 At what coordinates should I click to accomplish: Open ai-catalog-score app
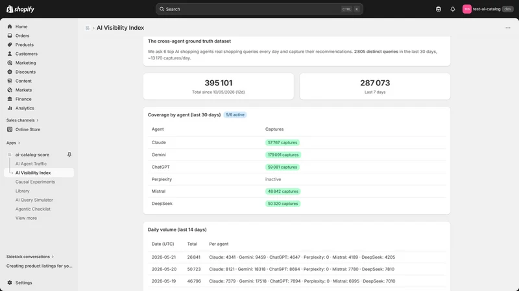[32, 155]
